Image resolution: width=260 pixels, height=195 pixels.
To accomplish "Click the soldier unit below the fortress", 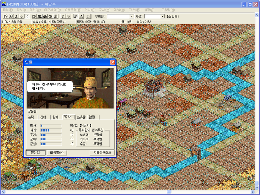I will click(163, 120).
